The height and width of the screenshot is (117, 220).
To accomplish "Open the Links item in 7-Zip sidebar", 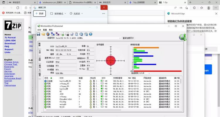I will coord(7,52).
